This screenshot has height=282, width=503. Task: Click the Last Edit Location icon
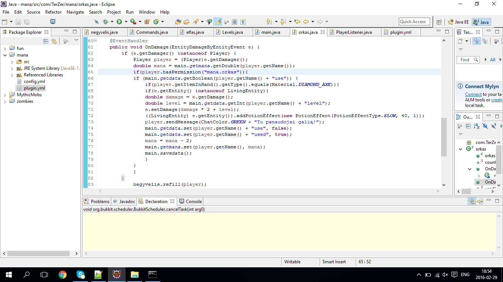coord(297,22)
